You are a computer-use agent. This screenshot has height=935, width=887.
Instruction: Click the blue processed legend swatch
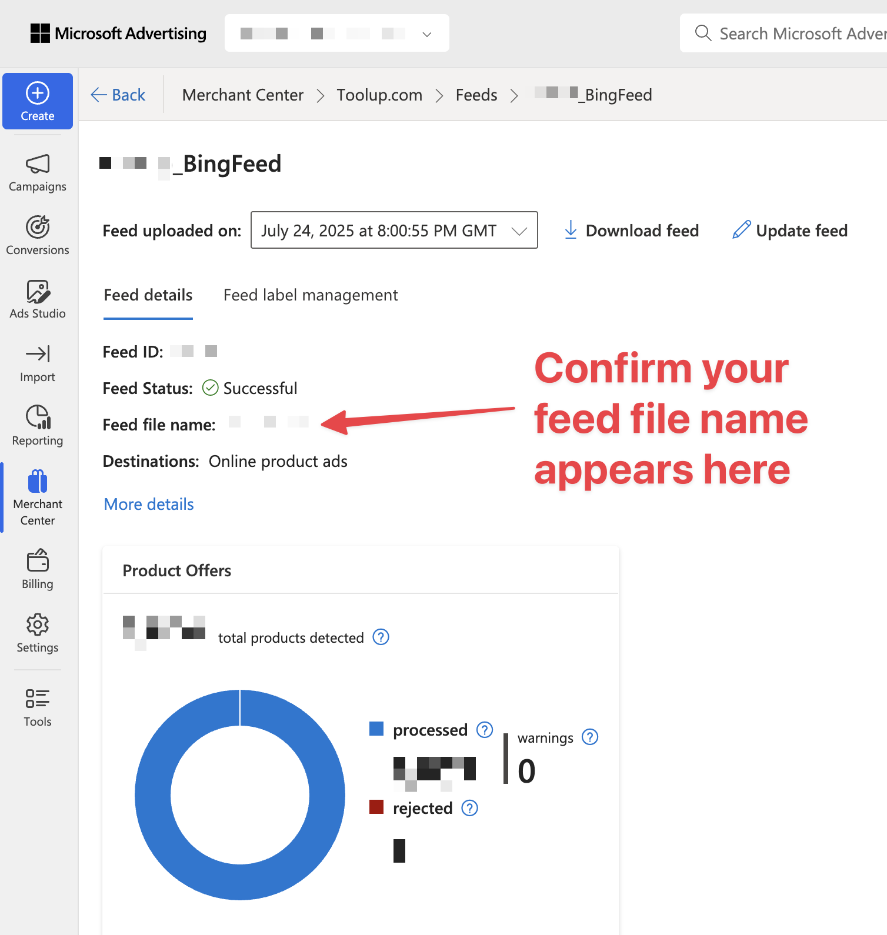(376, 729)
